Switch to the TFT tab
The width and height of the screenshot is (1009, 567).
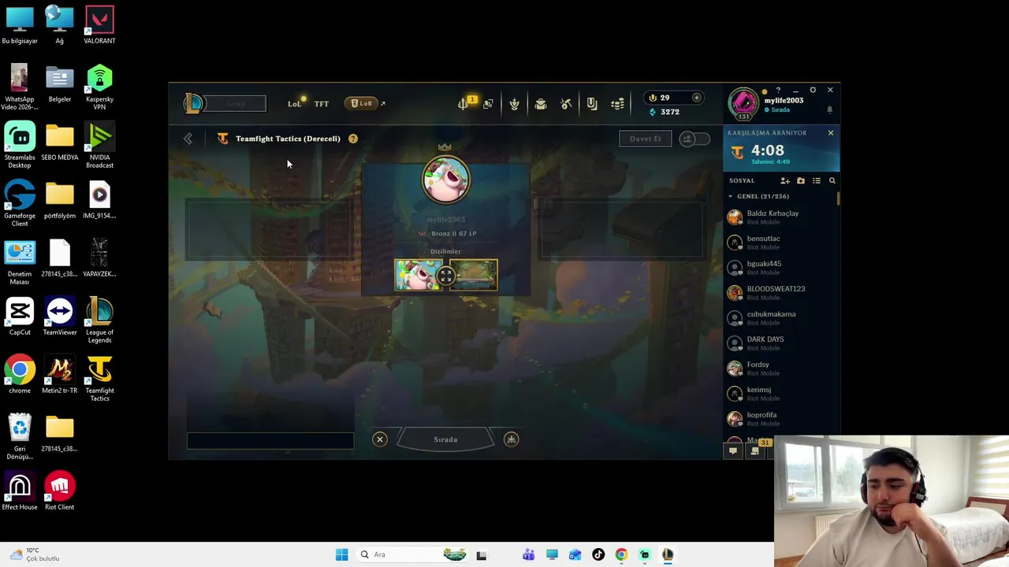pos(322,104)
